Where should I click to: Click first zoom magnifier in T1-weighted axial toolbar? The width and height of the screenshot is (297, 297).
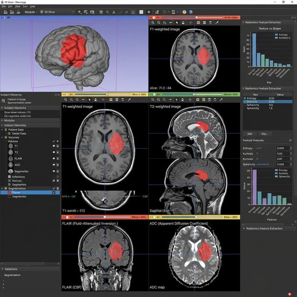66,99
